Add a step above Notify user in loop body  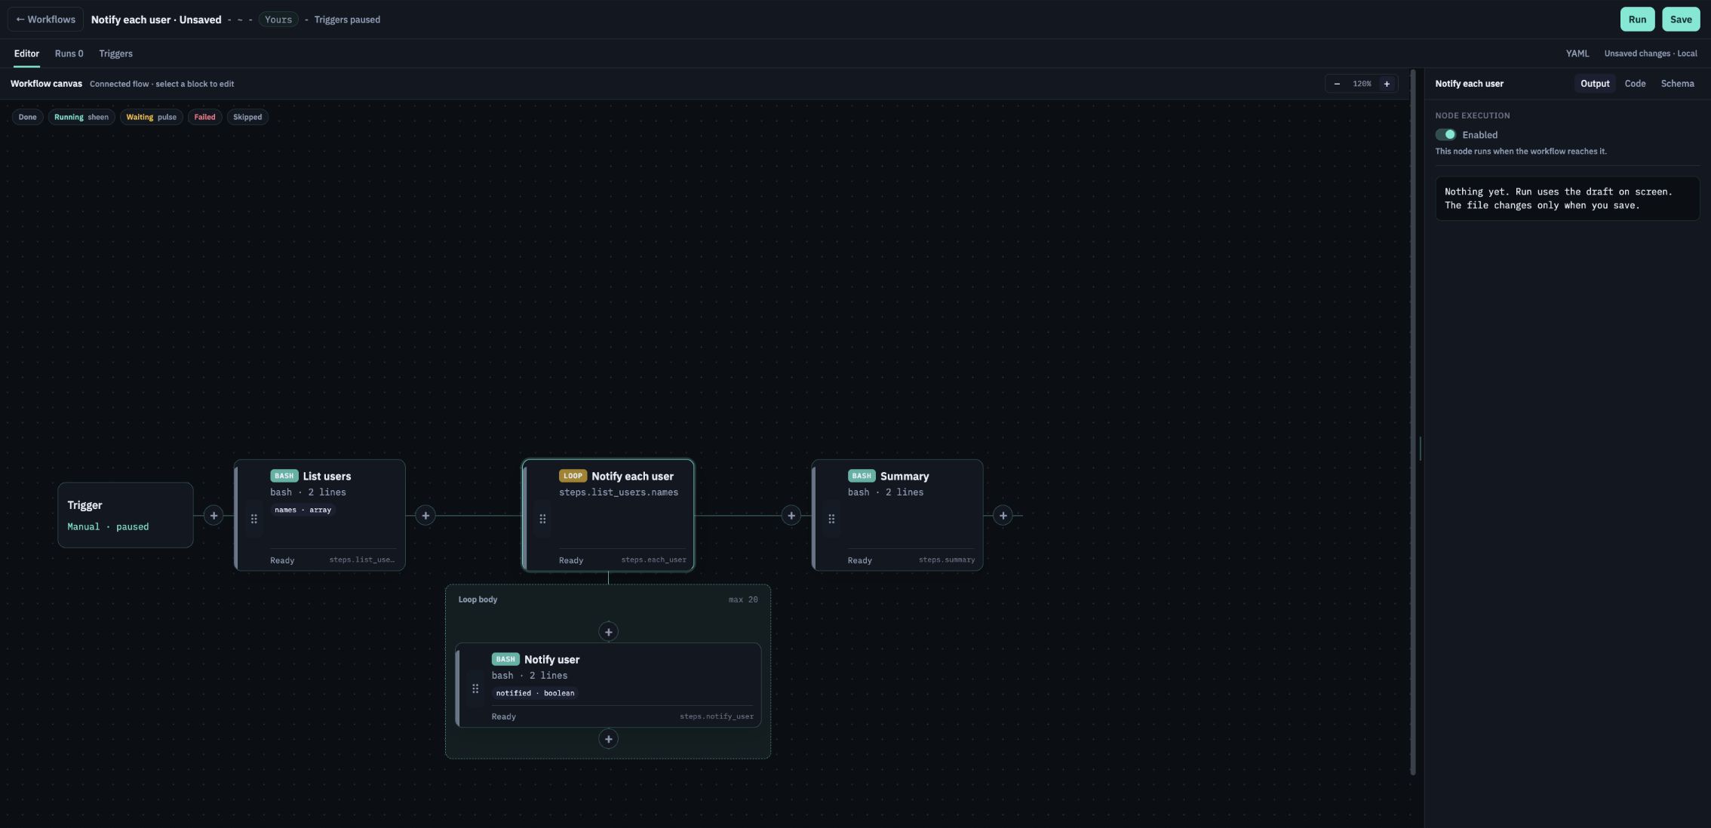click(x=608, y=632)
